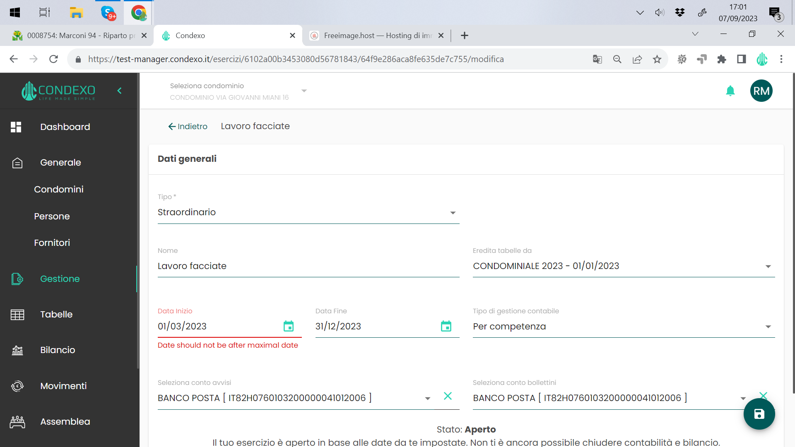Open the Data Fine calendar picker
Viewport: 795px width, 447px height.
pyautogui.click(x=446, y=326)
